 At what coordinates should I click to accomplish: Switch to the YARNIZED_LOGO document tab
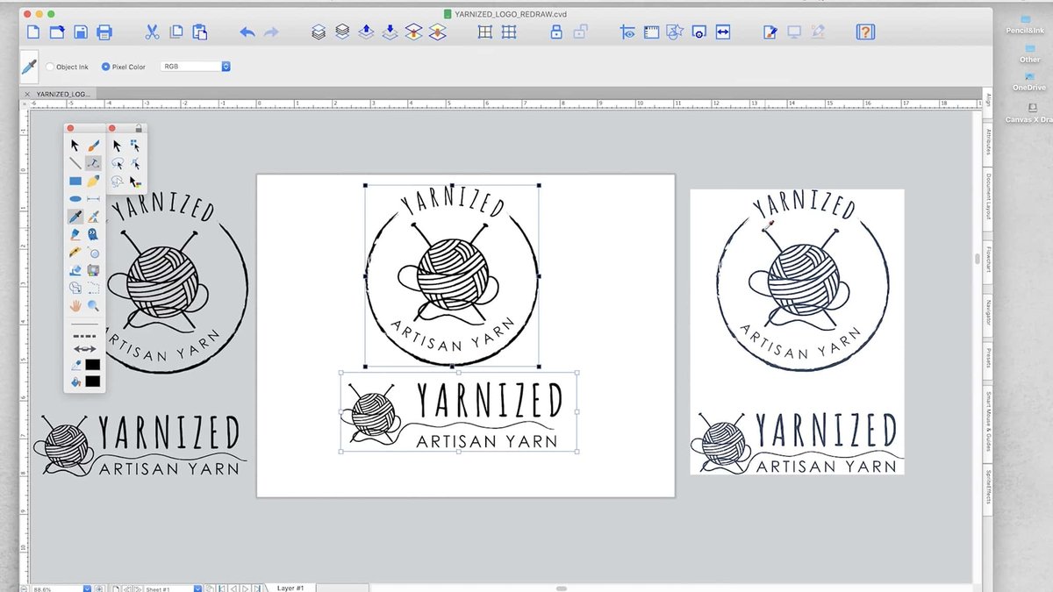tap(61, 94)
